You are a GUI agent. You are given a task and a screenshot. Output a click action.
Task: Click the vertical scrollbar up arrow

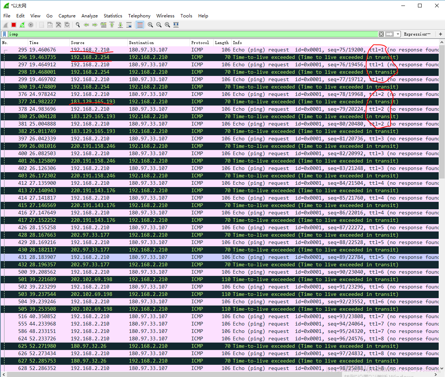click(x=442, y=43)
